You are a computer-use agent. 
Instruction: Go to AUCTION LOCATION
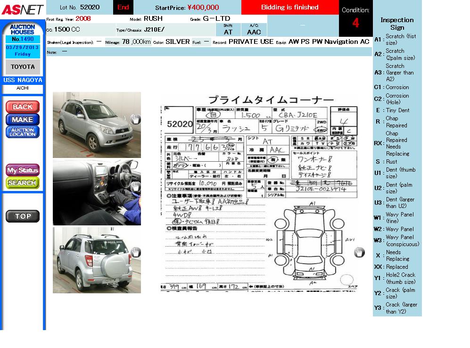click(23, 132)
